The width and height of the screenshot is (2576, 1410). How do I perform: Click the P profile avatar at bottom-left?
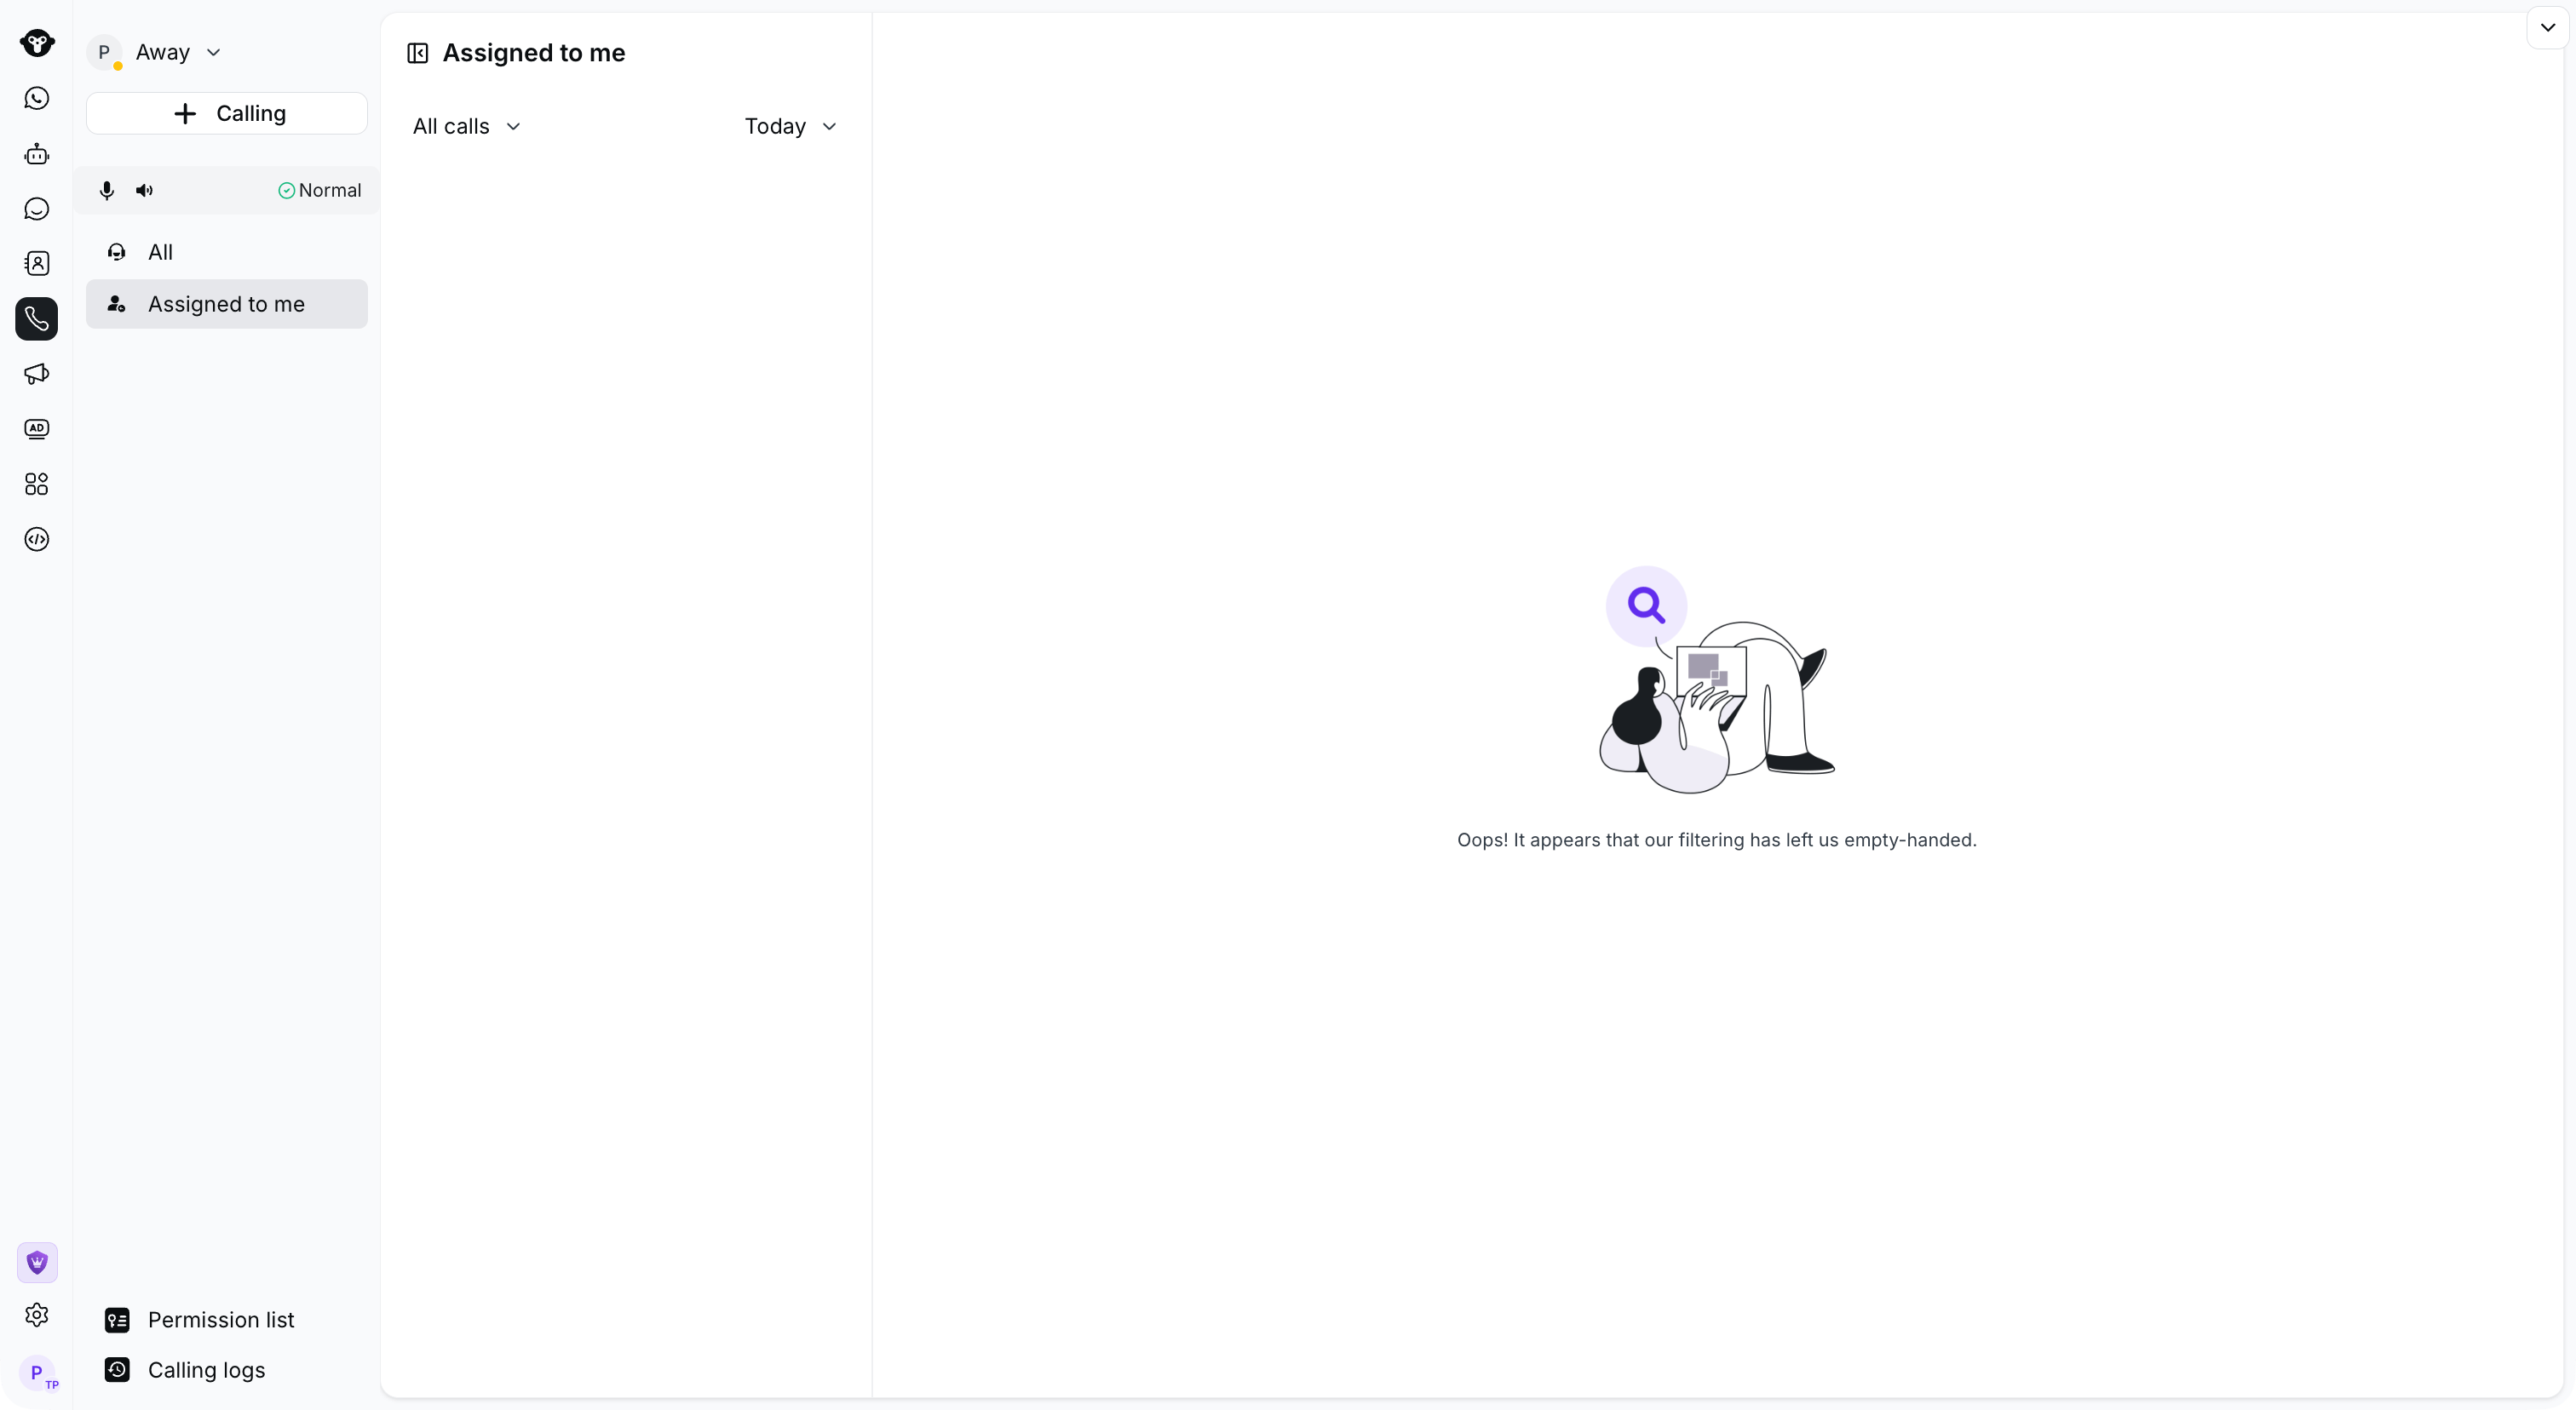[38, 1373]
